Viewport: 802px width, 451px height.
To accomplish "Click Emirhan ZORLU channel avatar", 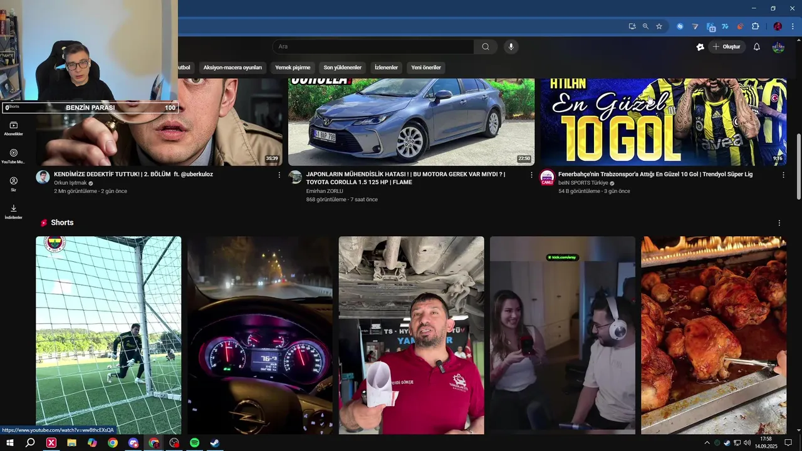I will [295, 177].
